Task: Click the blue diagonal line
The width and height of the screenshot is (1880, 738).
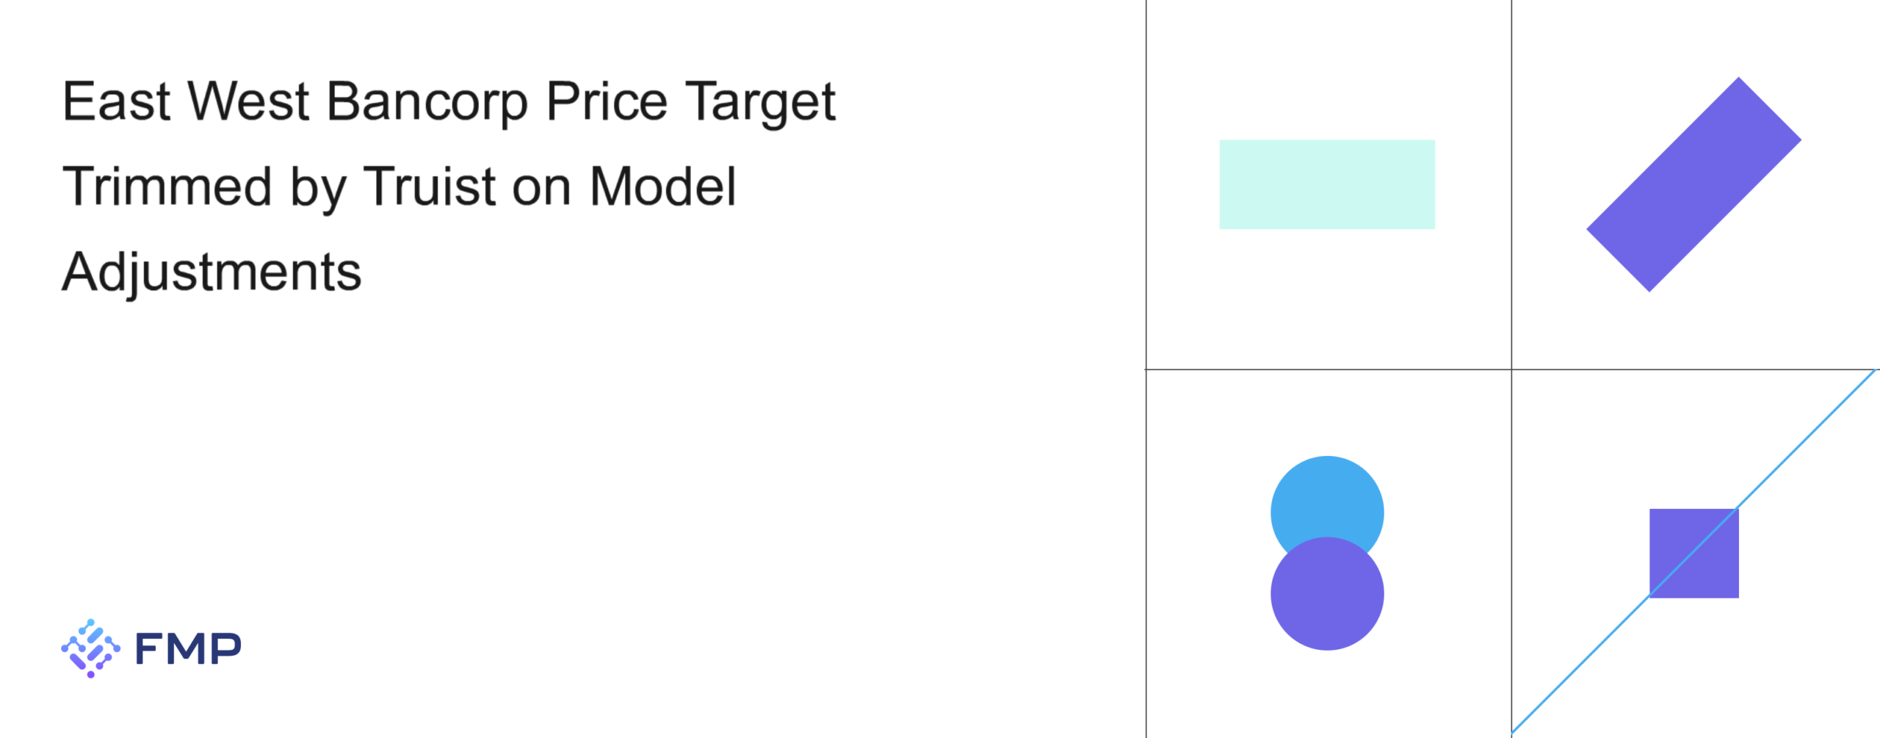Action: point(1807,441)
